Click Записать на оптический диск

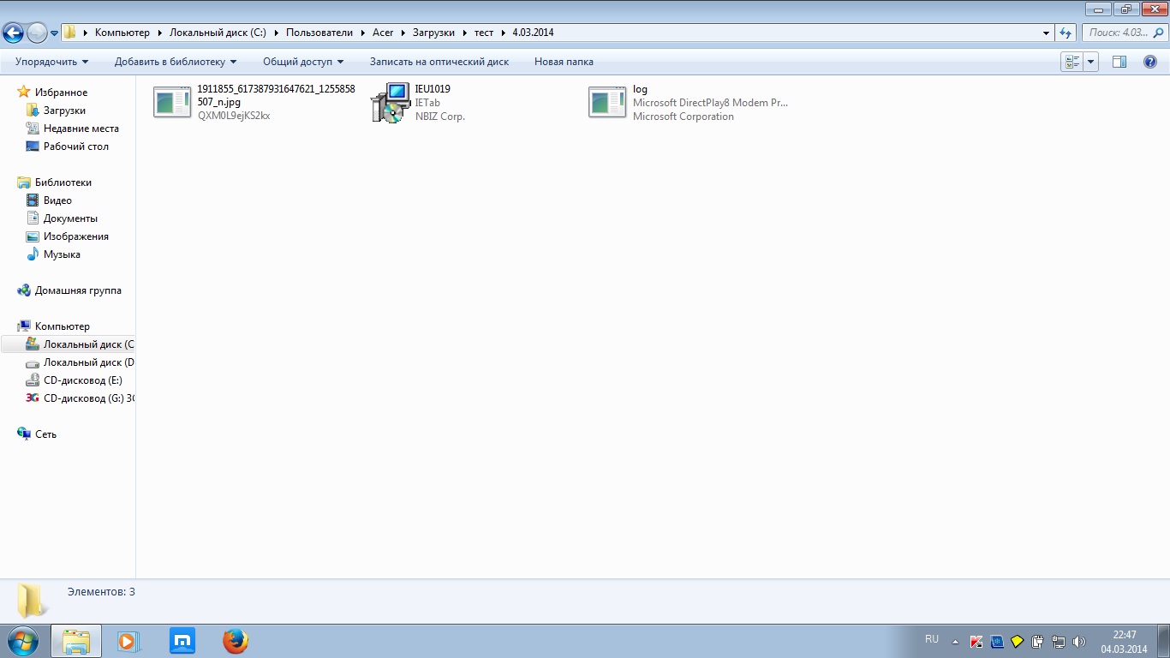coord(439,62)
